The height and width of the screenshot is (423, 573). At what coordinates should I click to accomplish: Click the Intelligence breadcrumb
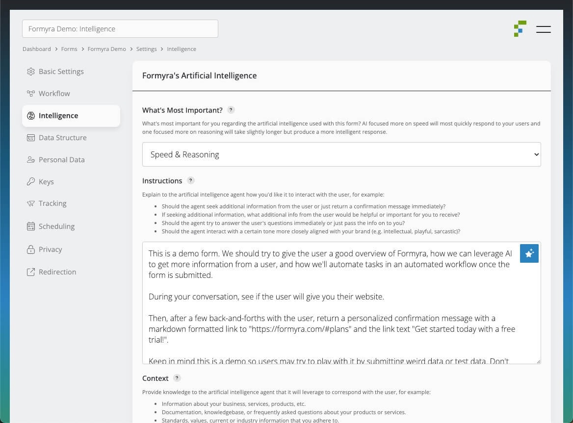point(182,49)
